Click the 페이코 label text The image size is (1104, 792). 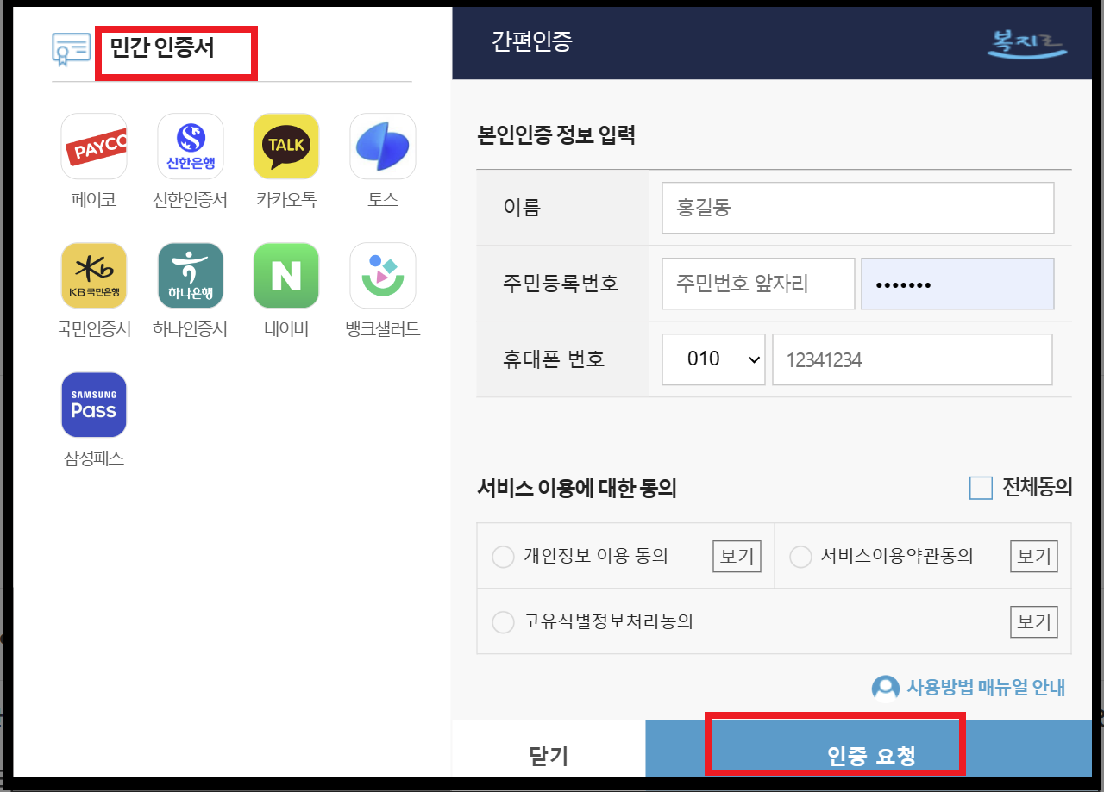94,200
